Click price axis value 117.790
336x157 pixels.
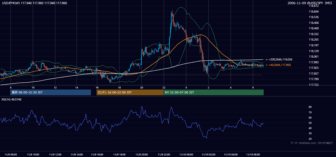pyautogui.click(x=314, y=79)
